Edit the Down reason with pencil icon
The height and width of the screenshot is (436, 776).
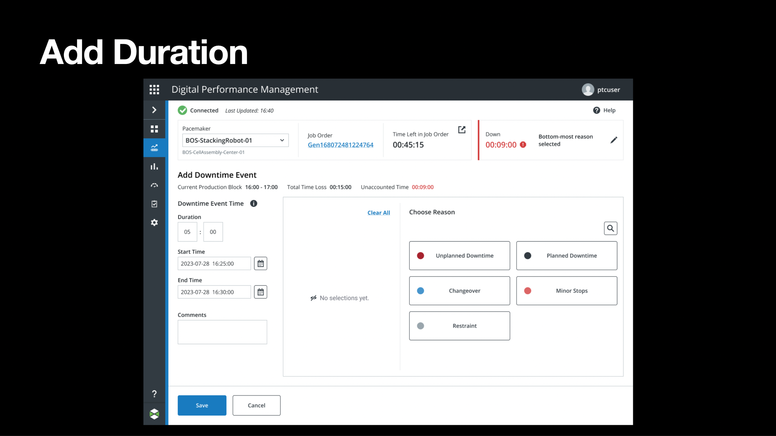(x=613, y=140)
